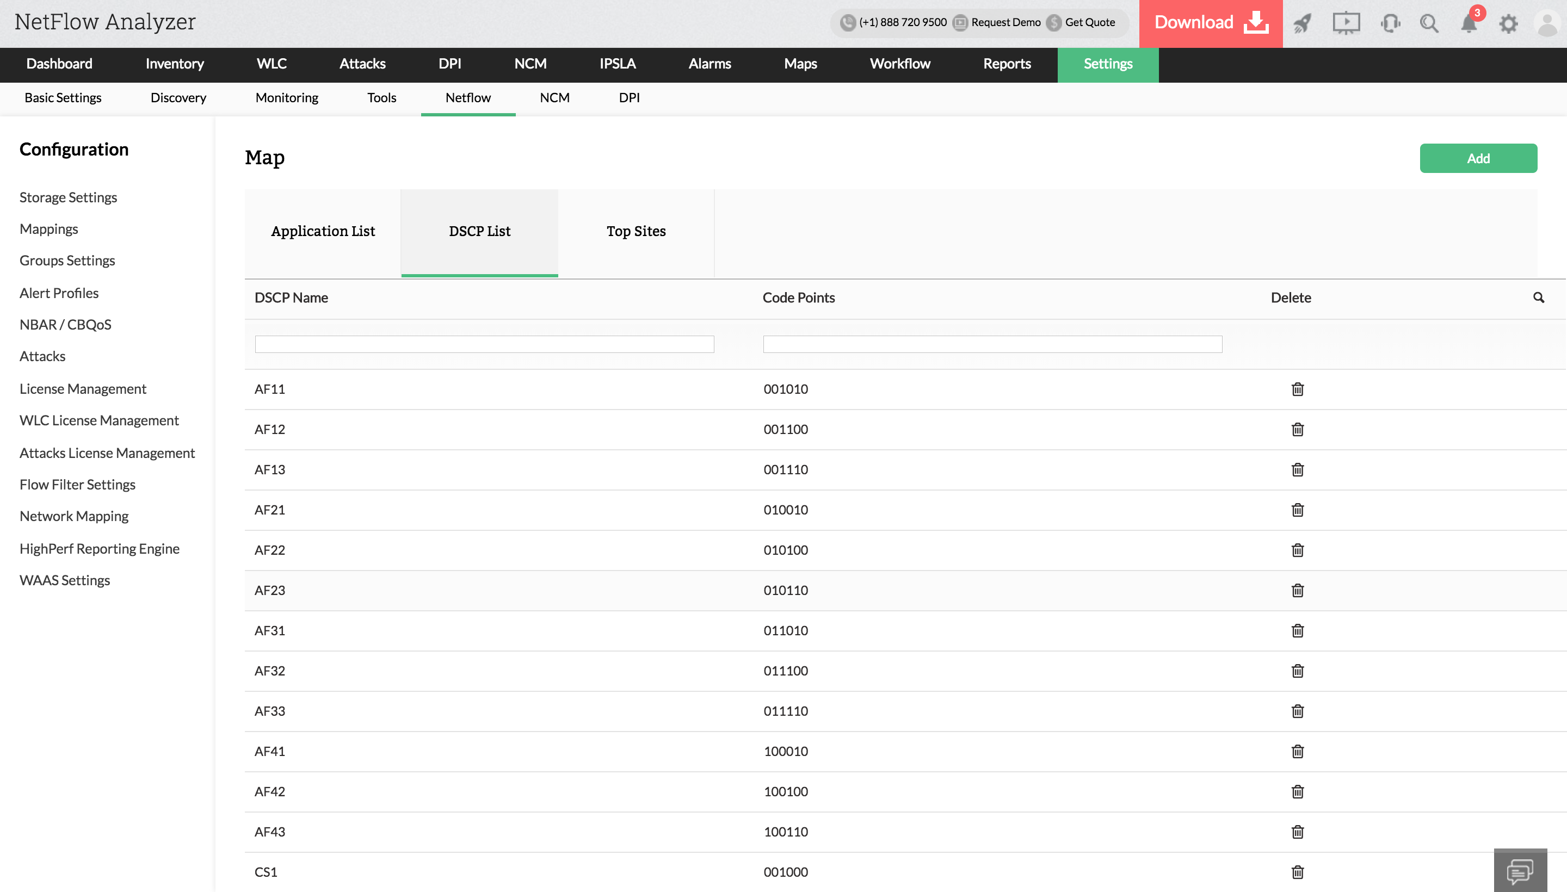Delete the AF11 DSCP entry
Viewport: 1567px width, 892px height.
point(1297,389)
